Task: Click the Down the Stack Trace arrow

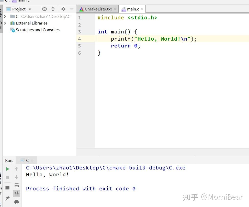Action: 17,177
